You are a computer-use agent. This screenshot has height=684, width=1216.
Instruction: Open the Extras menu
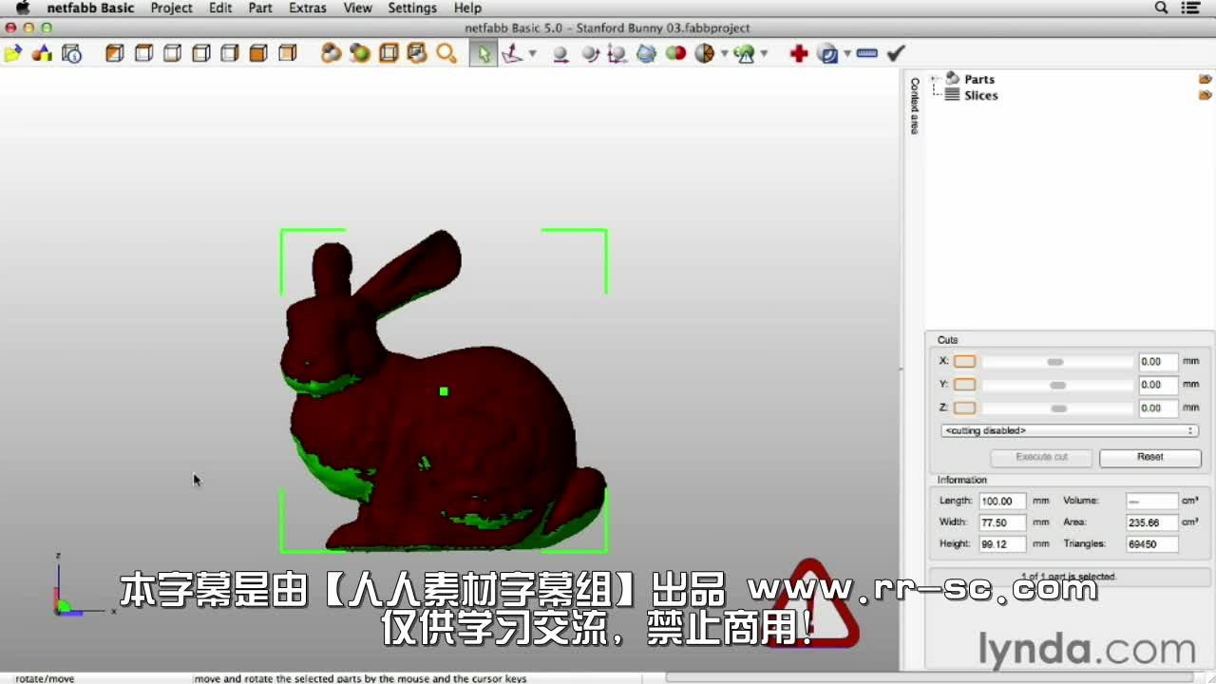click(308, 8)
